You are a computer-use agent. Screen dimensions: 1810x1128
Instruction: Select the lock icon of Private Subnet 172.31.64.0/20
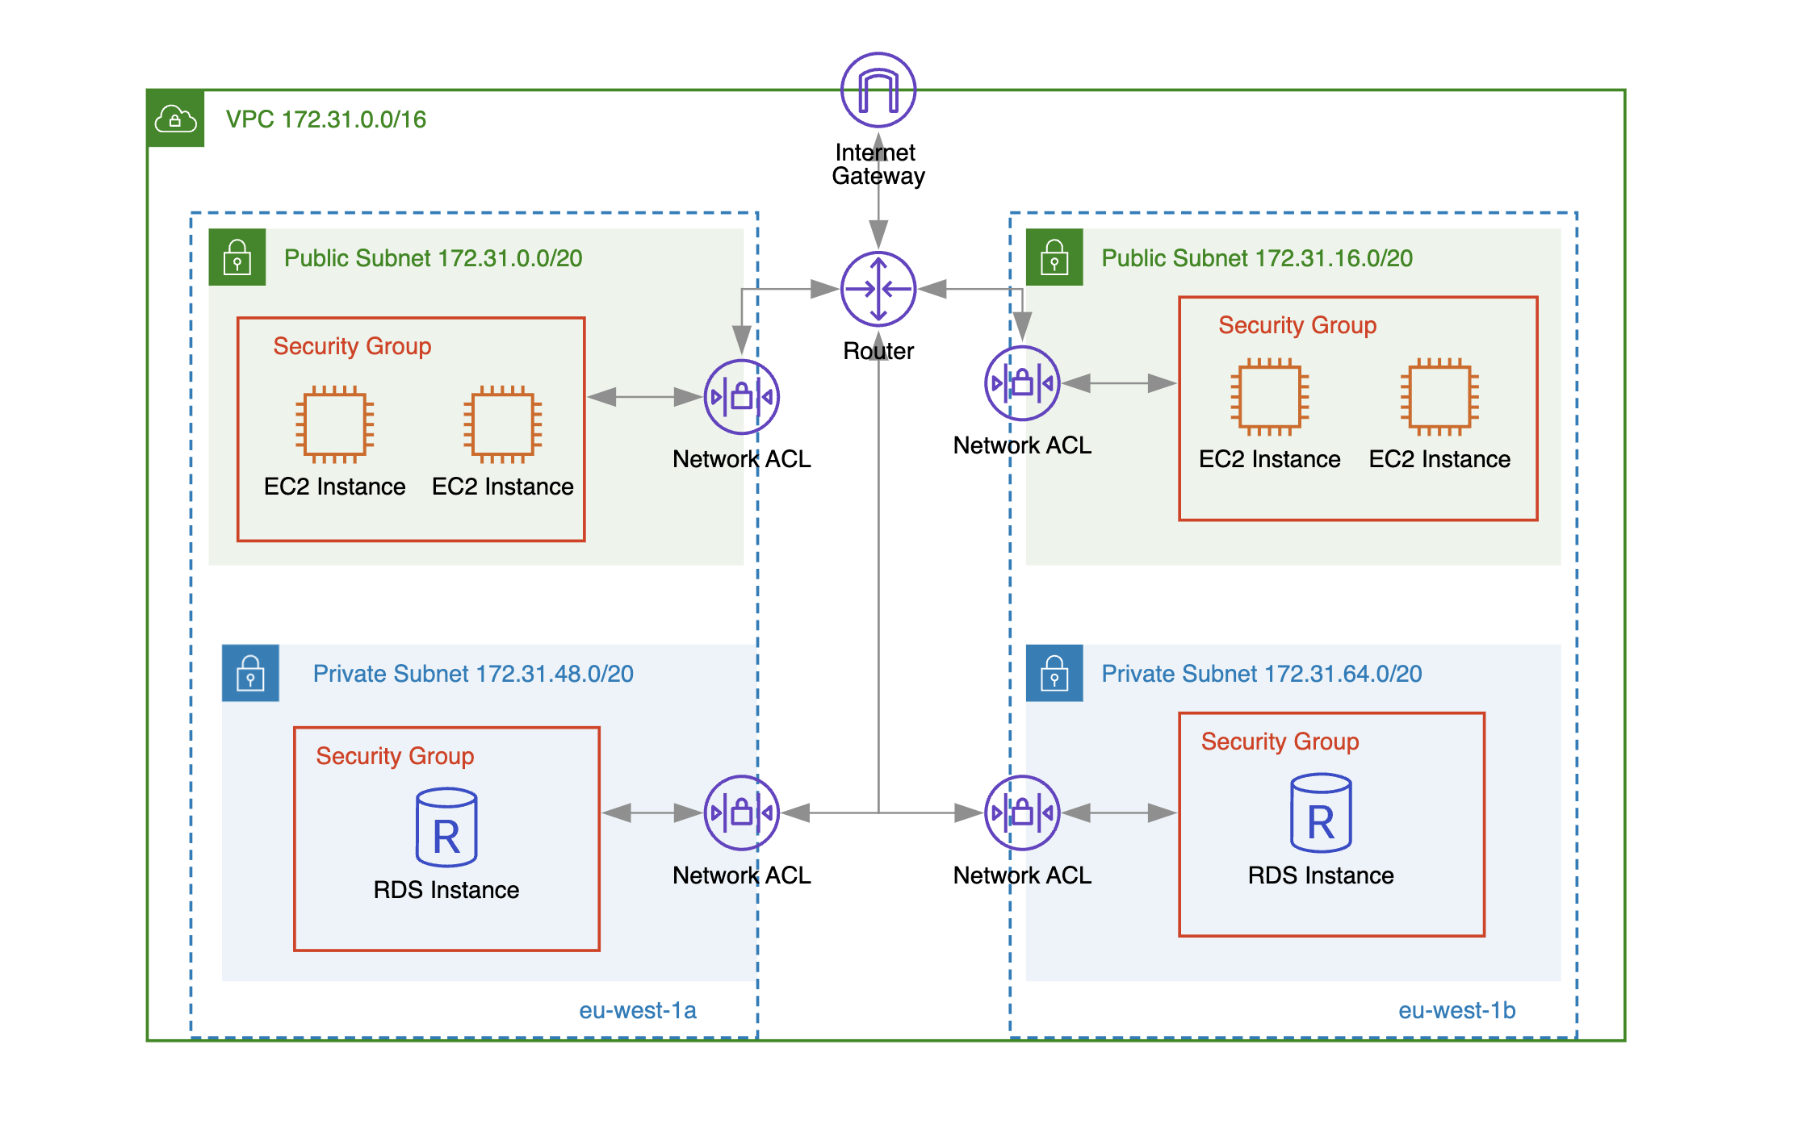(x=1054, y=673)
